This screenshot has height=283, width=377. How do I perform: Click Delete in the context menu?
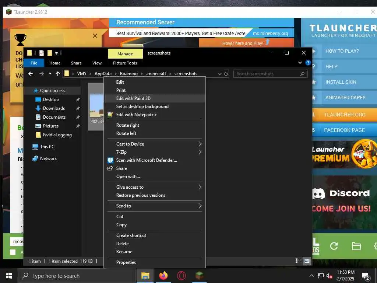pyautogui.click(x=154, y=244)
